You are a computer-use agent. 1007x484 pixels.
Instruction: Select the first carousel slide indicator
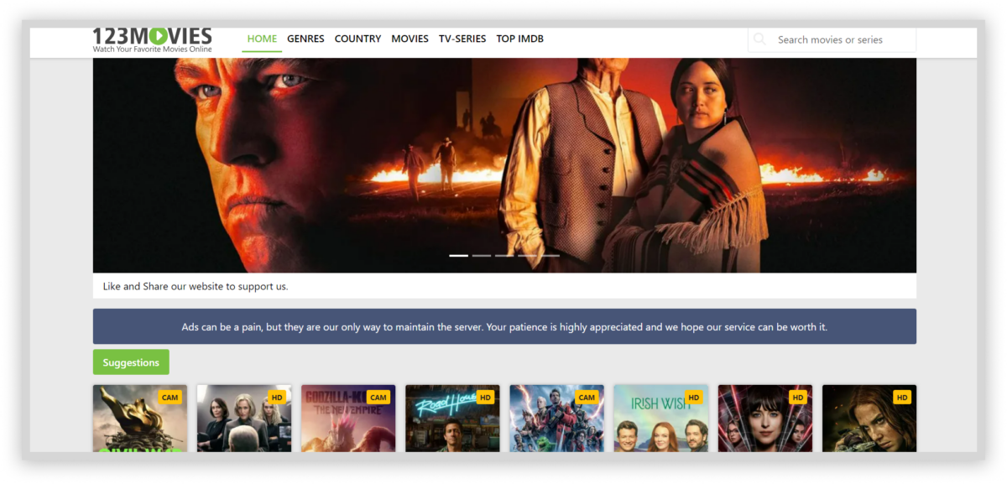[x=458, y=255]
